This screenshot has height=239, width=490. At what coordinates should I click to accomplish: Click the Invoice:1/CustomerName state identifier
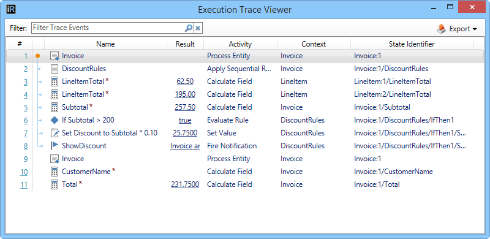coord(393,172)
